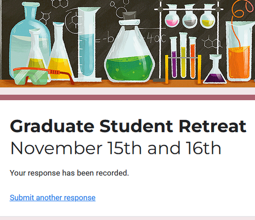Click the safety goggles illustration
The height and width of the screenshot is (220, 255).
(x=43, y=76)
